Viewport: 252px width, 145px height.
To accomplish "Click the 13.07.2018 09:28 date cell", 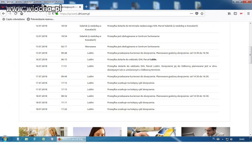I will point(41,53).
